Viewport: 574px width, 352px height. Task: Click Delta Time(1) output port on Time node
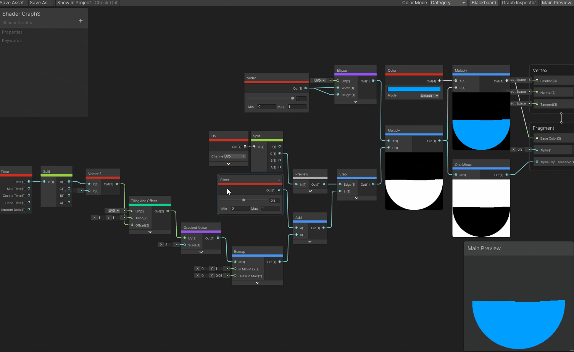coord(29,203)
